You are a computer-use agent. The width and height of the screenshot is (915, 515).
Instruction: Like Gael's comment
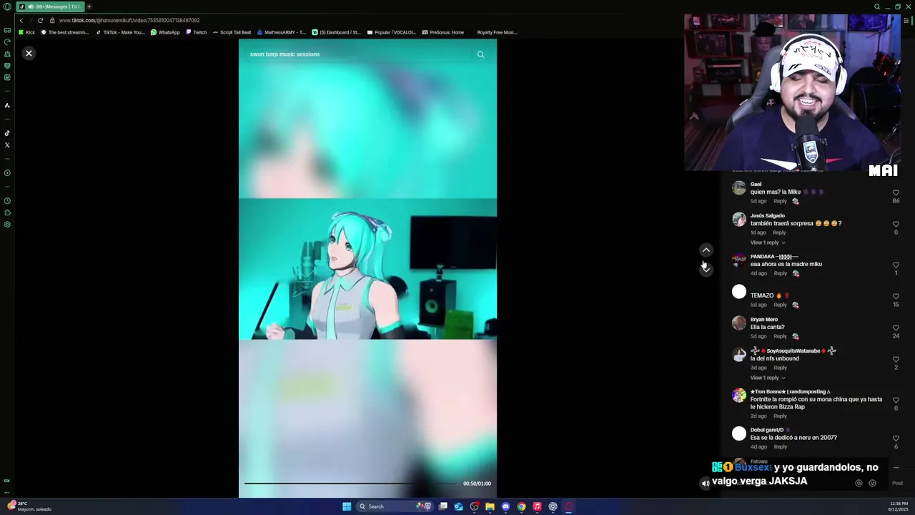[896, 193]
